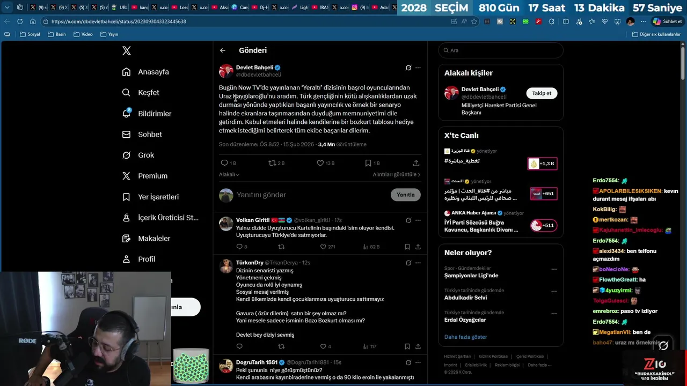Image resolution: width=687 pixels, height=386 pixels.
Task: Click Takip et to follow Devlet Bahçeli
Action: click(x=542, y=93)
